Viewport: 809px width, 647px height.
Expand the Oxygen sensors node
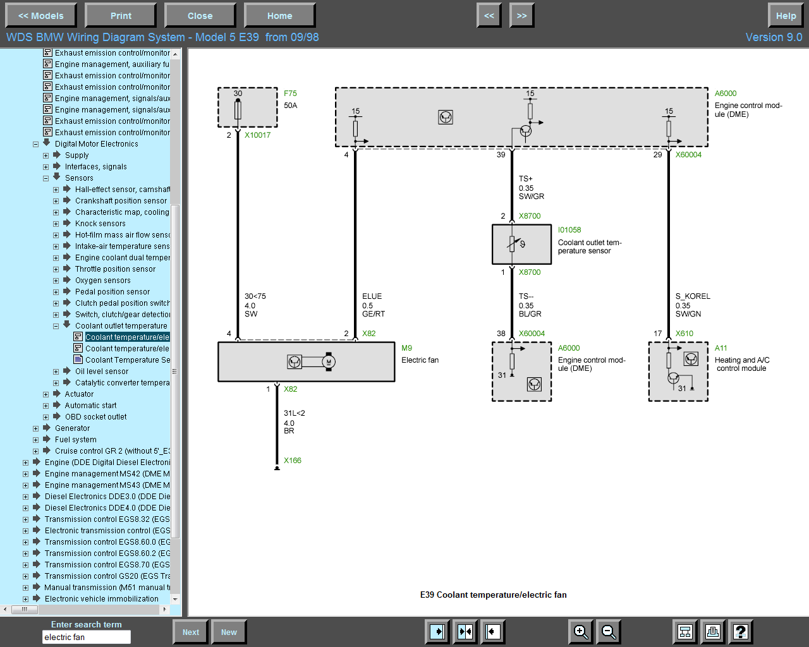(56, 281)
